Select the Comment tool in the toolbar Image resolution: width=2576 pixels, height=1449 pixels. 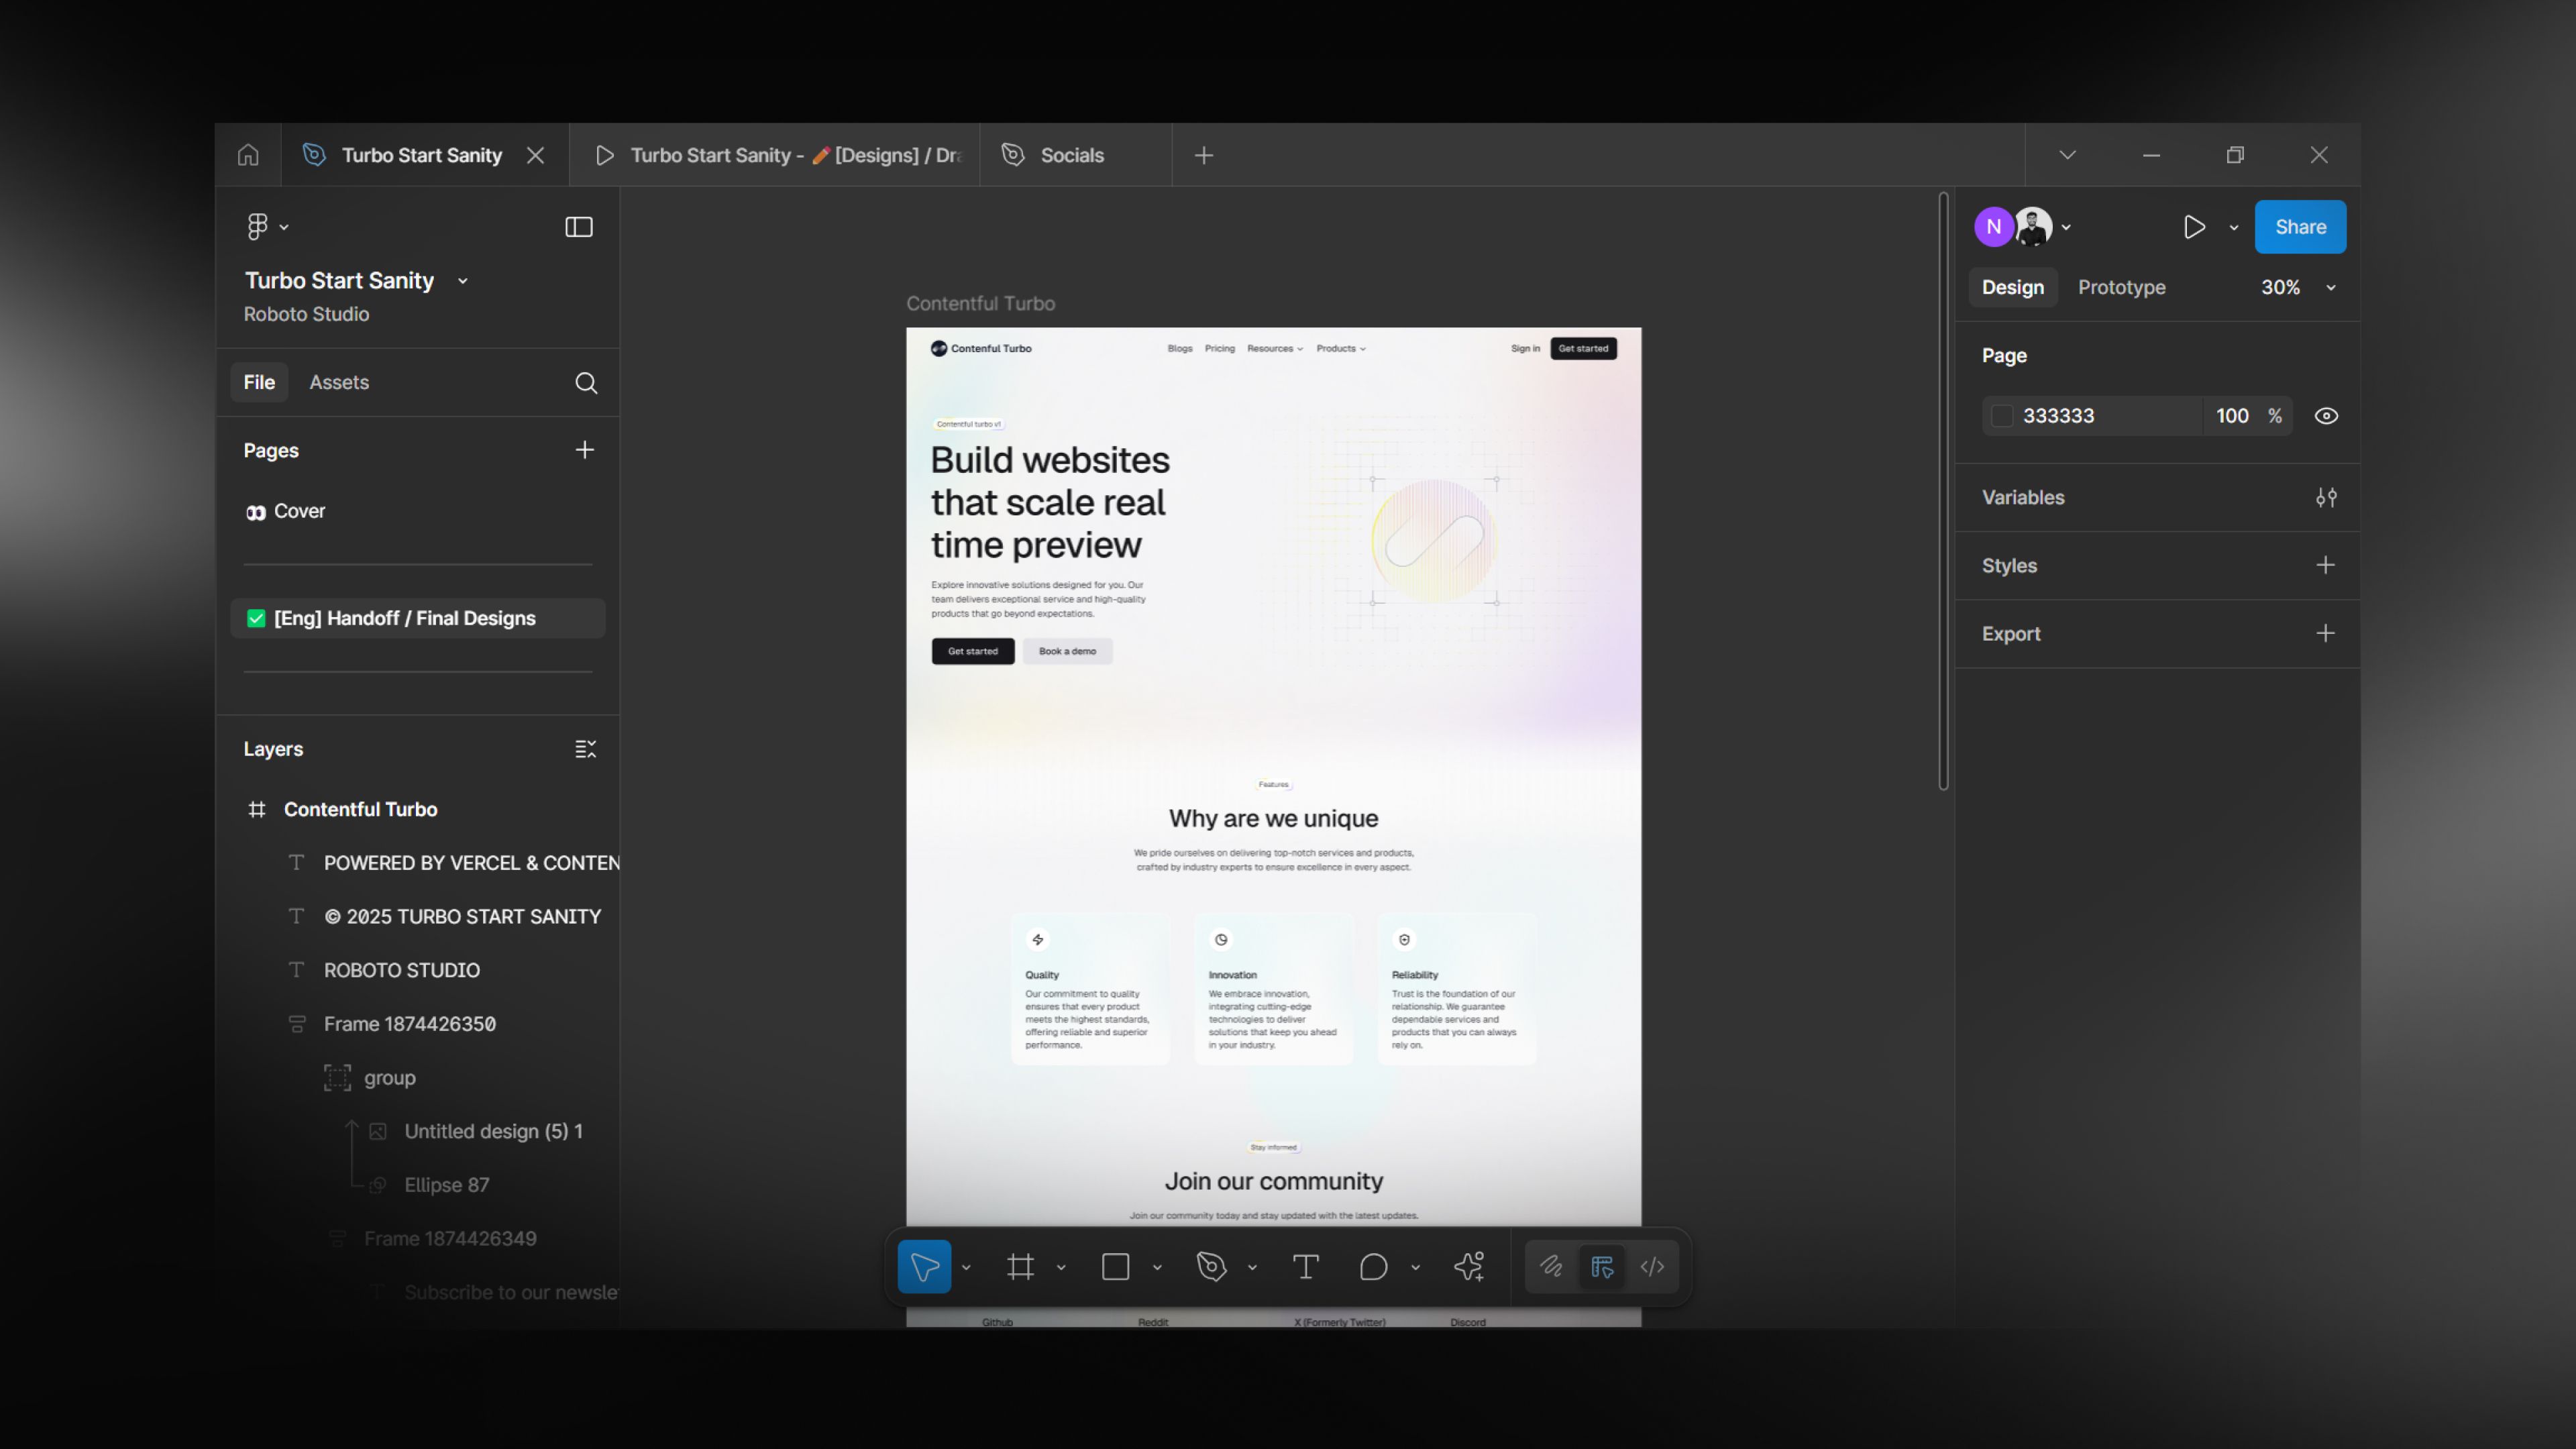[1373, 1267]
